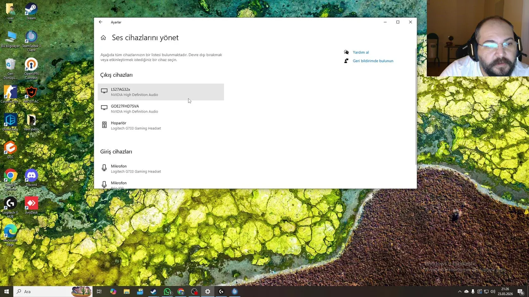Launch OpenVPN Connect shortcut
529x297 pixels.
pyautogui.click(x=31, y=69)
